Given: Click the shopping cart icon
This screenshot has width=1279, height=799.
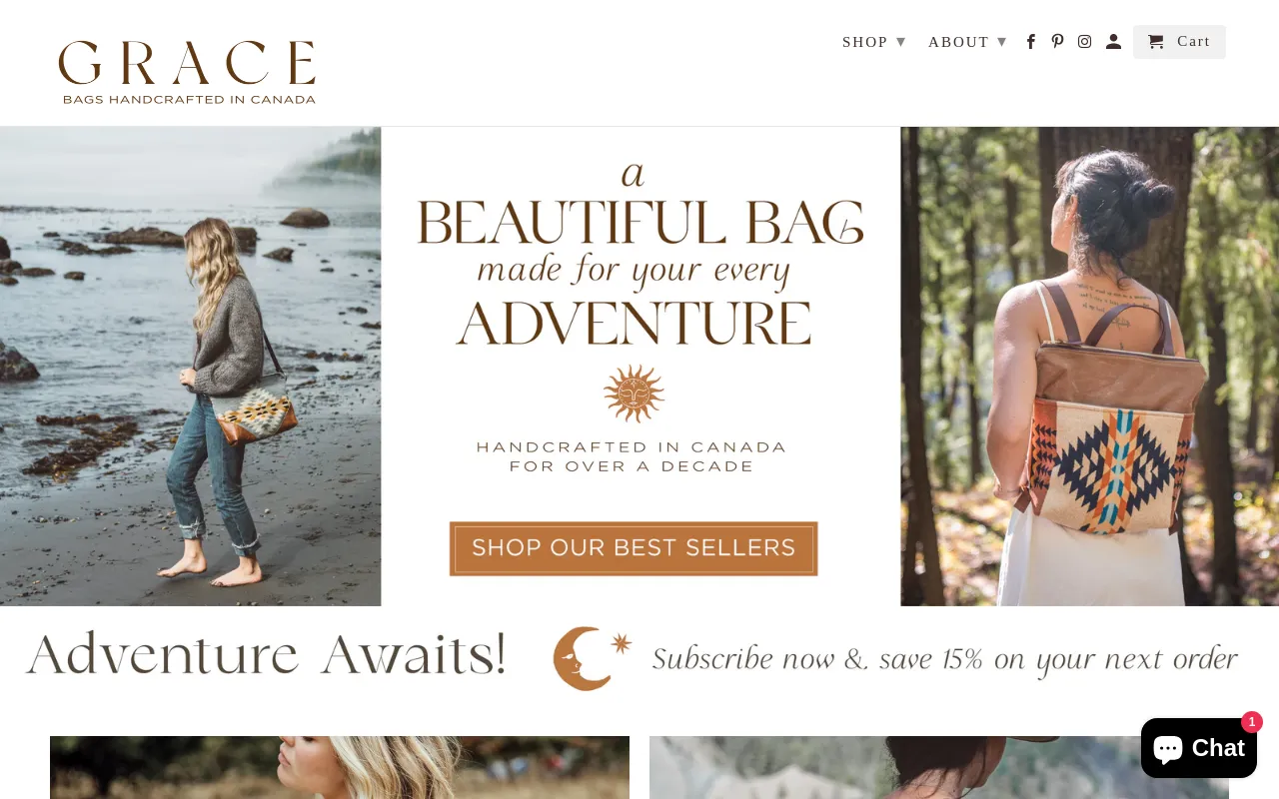Looking at the screenshot, I should click(x=1156, y=42).
